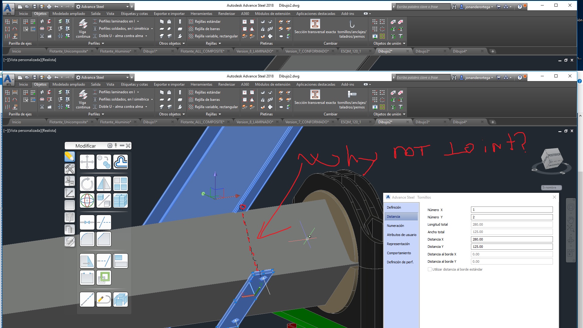The width and height of the screenshot is (583, 328).
Task: Open the Dibujo3* drawing tab
Action: coord(423,122)
